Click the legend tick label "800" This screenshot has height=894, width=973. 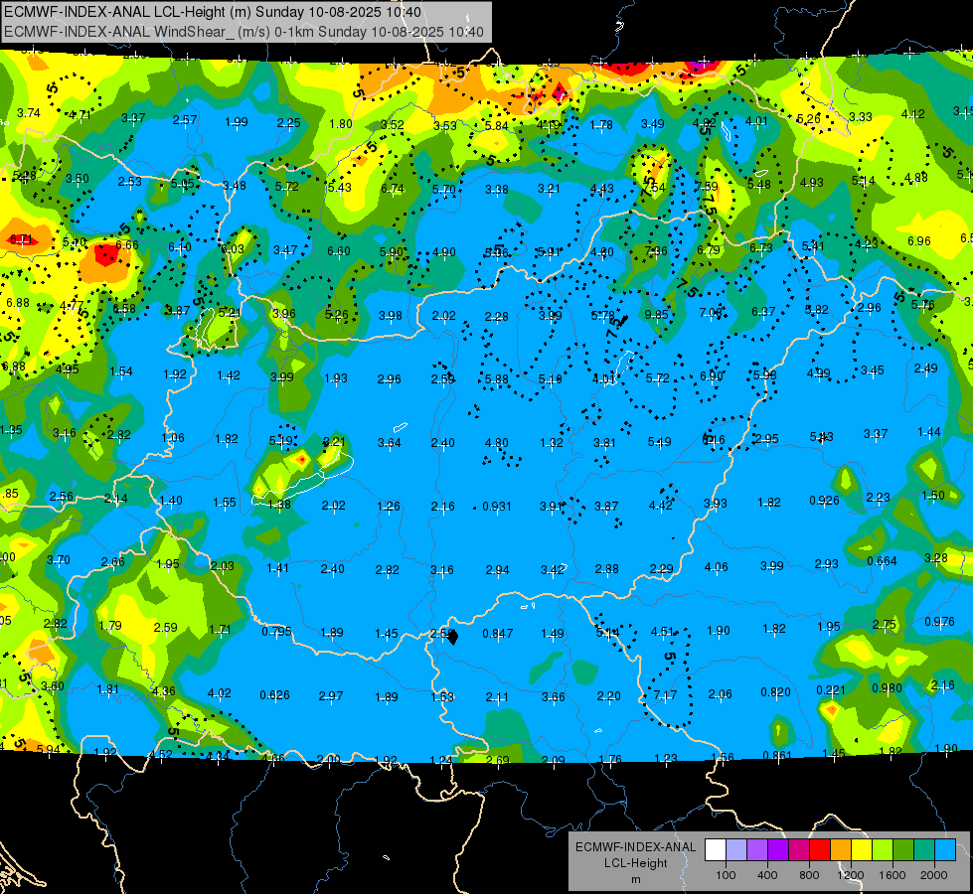tap(809, 875)
